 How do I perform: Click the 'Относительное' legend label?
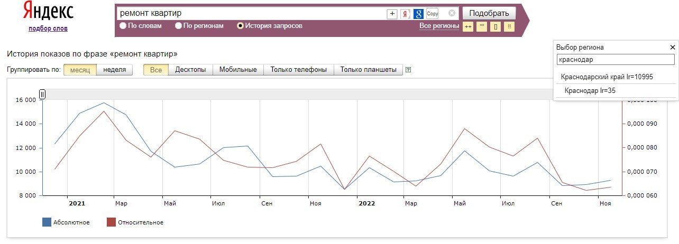141,222
